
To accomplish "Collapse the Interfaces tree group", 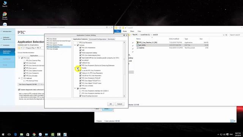I will click(75, 88).
